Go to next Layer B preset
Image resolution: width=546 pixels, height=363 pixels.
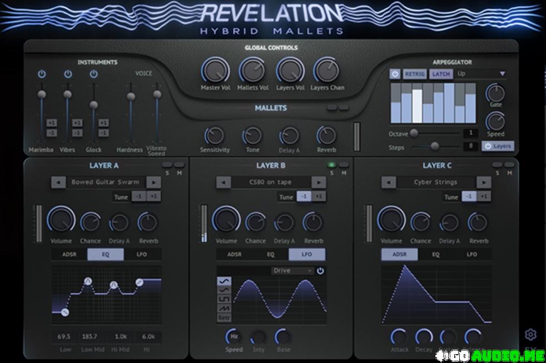click(319, 182)
